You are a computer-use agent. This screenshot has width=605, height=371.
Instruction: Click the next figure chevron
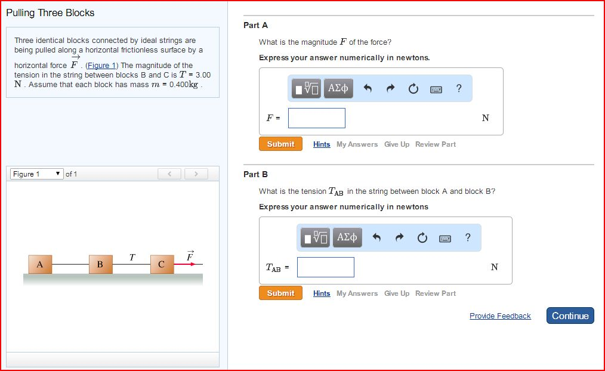click(x=196, y=174)
